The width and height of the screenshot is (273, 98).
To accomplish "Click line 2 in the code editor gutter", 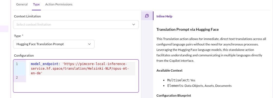I will click(x=17, y=78).
